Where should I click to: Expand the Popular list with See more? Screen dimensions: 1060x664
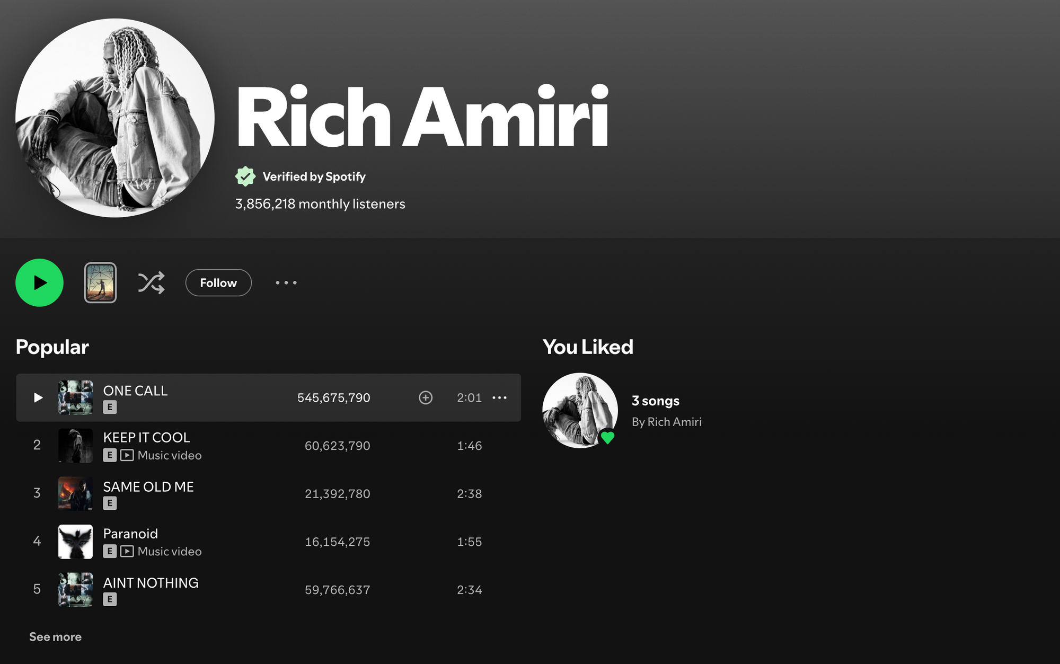55,636
